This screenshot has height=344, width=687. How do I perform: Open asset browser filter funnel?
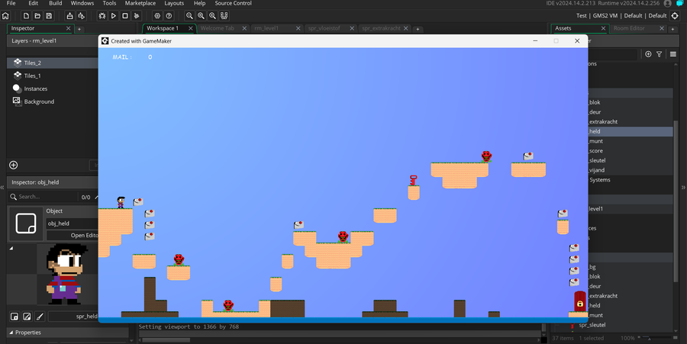coord(659,54)
